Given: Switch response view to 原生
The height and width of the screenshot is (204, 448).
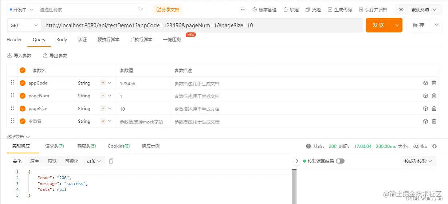Looking at the screenshot, I should [35, 161].
